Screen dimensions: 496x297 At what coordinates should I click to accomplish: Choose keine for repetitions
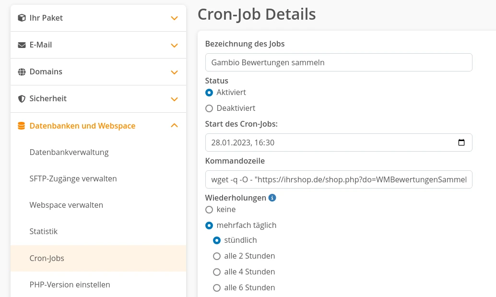tap(209, 210)
